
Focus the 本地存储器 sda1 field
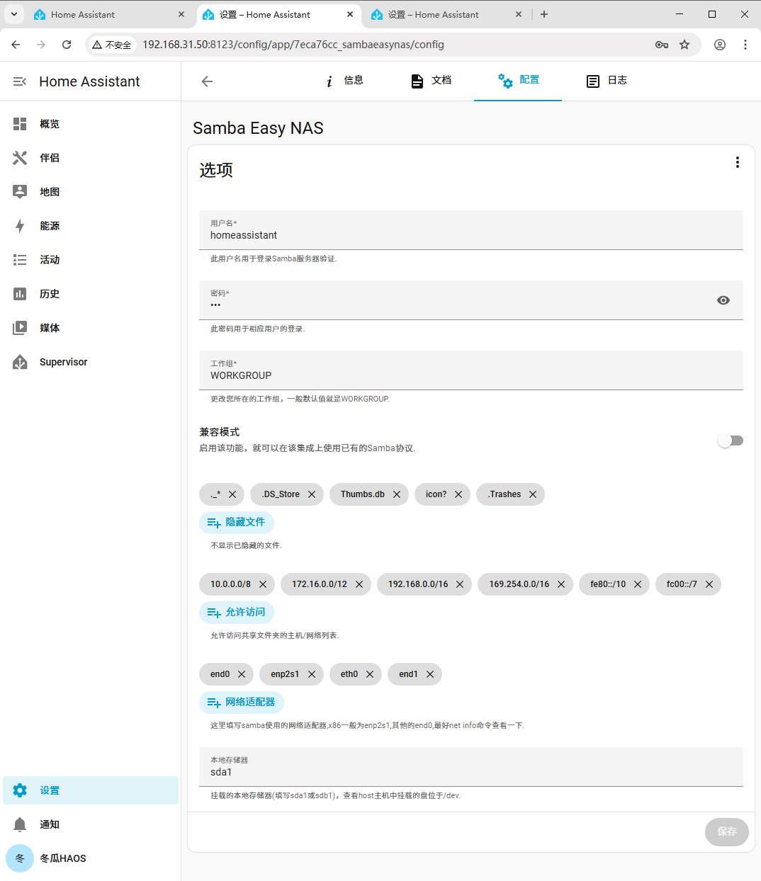point(471,767)
